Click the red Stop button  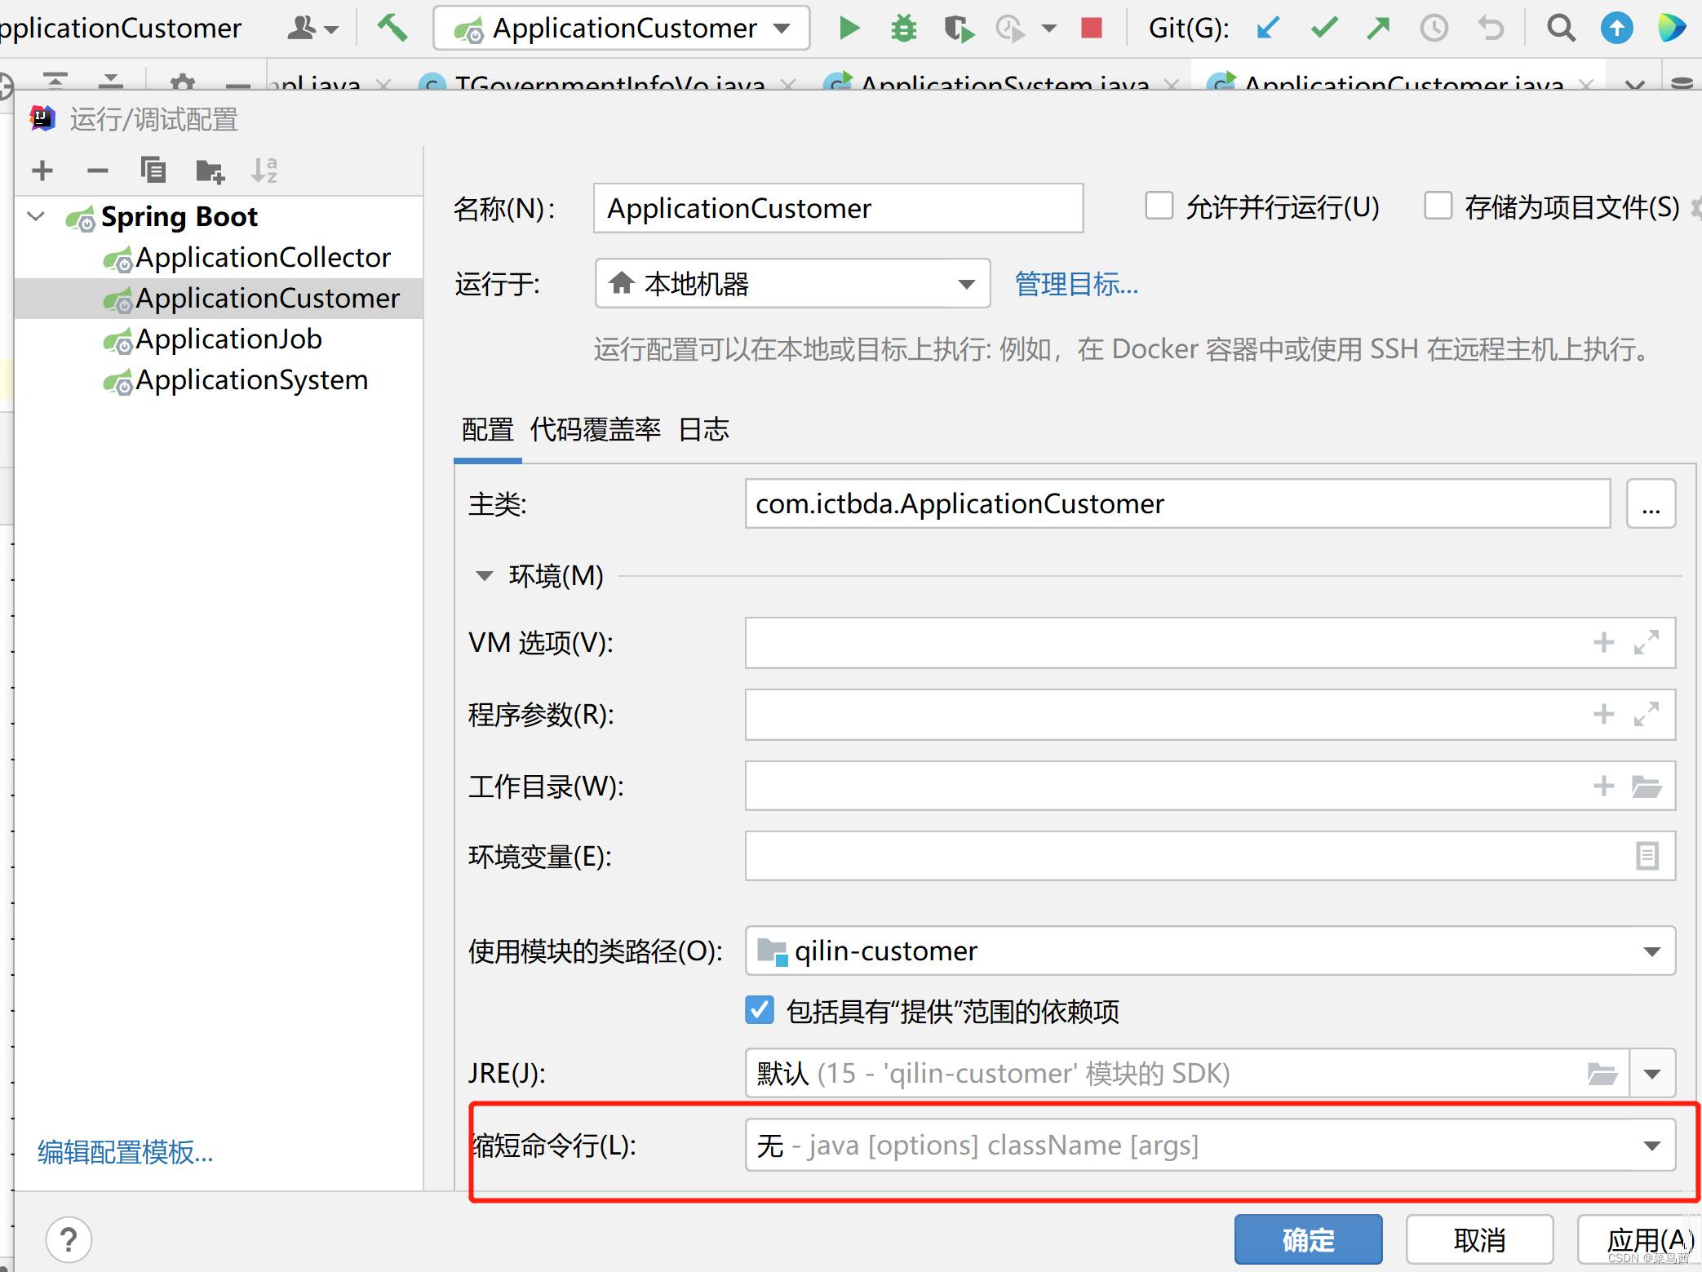coord(1091,29)
